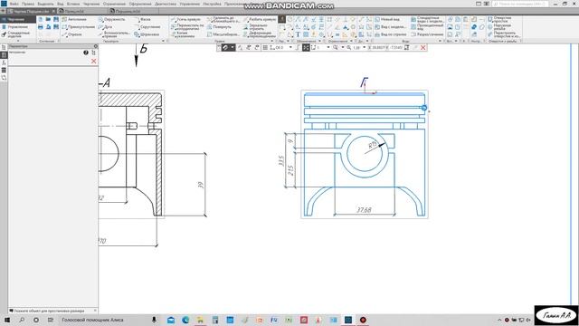Open the zoom magnifier dropdown arrow

[x=342, y=48]
